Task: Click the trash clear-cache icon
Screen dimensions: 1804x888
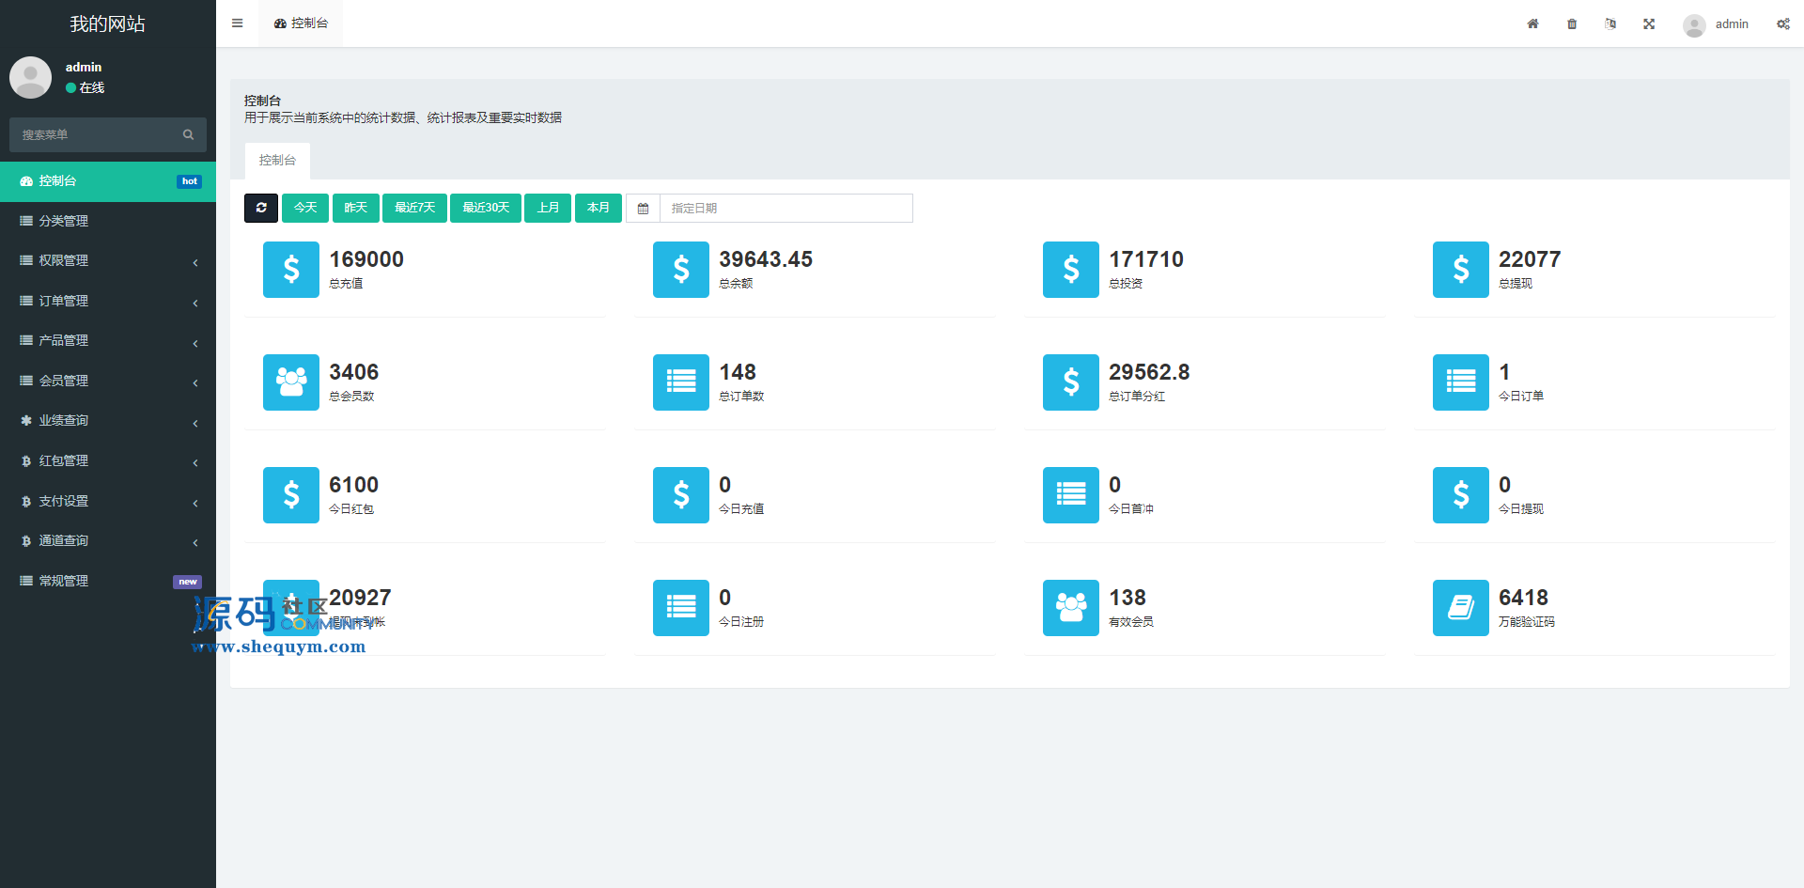Action: coord(1572,23)
